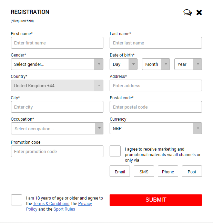This screenshot has width=213, height=223.
Task: Open the Terms & Conditions link
Action: [x=51, y=203]
